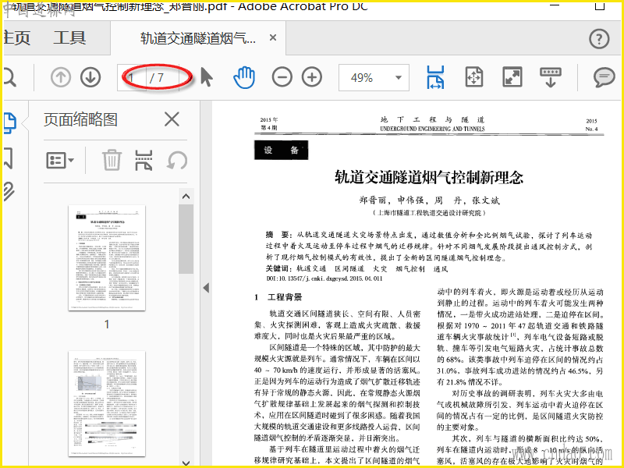Viewport: 624px width, 468px height.
Task: Close the 页面缩略图 panel
Action: pyautogui.click(x=172, y=119)
